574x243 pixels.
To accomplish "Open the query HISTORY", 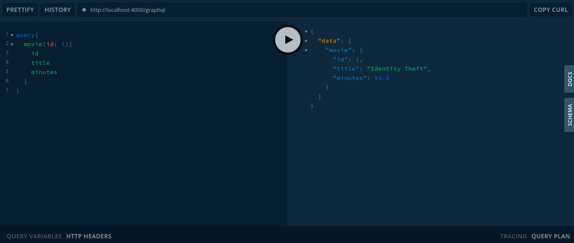I will [57, 10].
